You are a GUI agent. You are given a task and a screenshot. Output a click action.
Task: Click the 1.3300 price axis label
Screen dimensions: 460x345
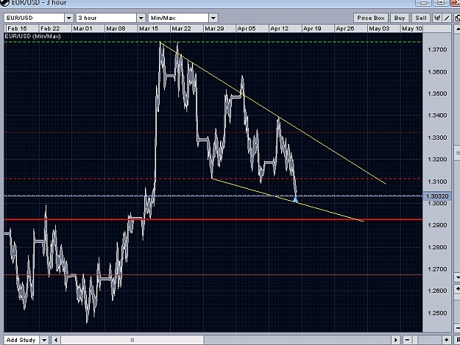(437, 138)
